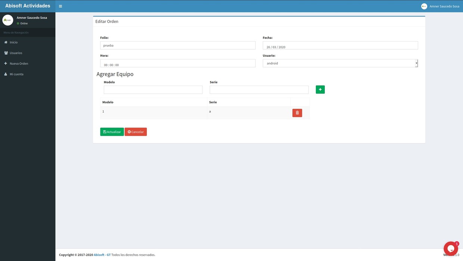Open Mi cuenta from the sidebar
463x261 pixels.
pyautogui.click(x=28, y=74)
